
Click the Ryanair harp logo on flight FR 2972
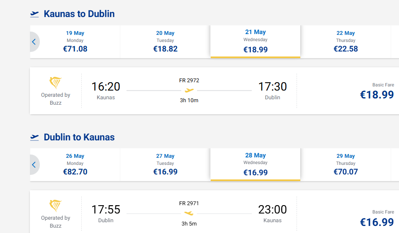(x=56, y=82)
